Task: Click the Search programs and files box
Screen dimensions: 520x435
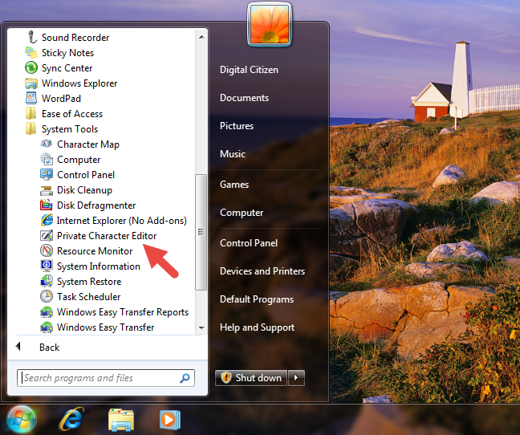Action: click(x=105, y=378)
